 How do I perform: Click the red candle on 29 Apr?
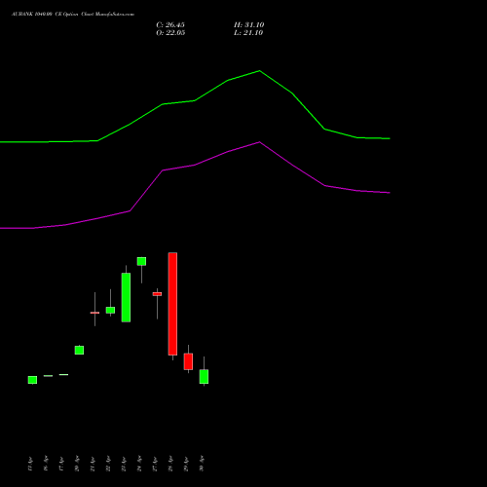(188, 361)
